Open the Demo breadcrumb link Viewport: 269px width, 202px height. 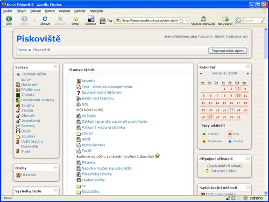tap(23, 50)
